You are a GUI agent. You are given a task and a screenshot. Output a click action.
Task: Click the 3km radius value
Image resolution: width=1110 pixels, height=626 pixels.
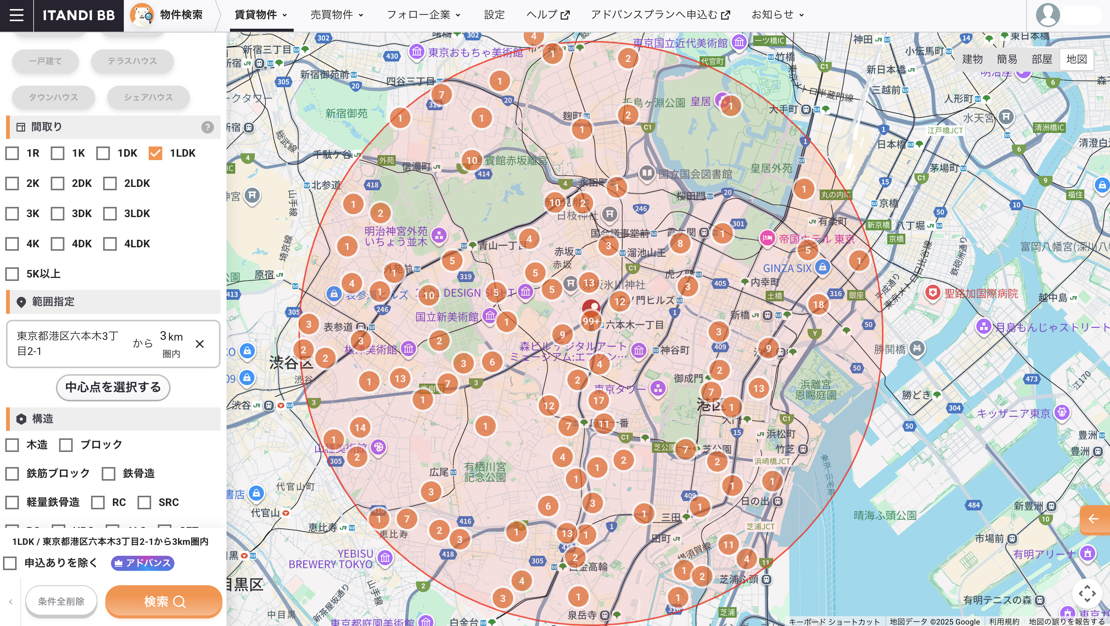(171, 336)
